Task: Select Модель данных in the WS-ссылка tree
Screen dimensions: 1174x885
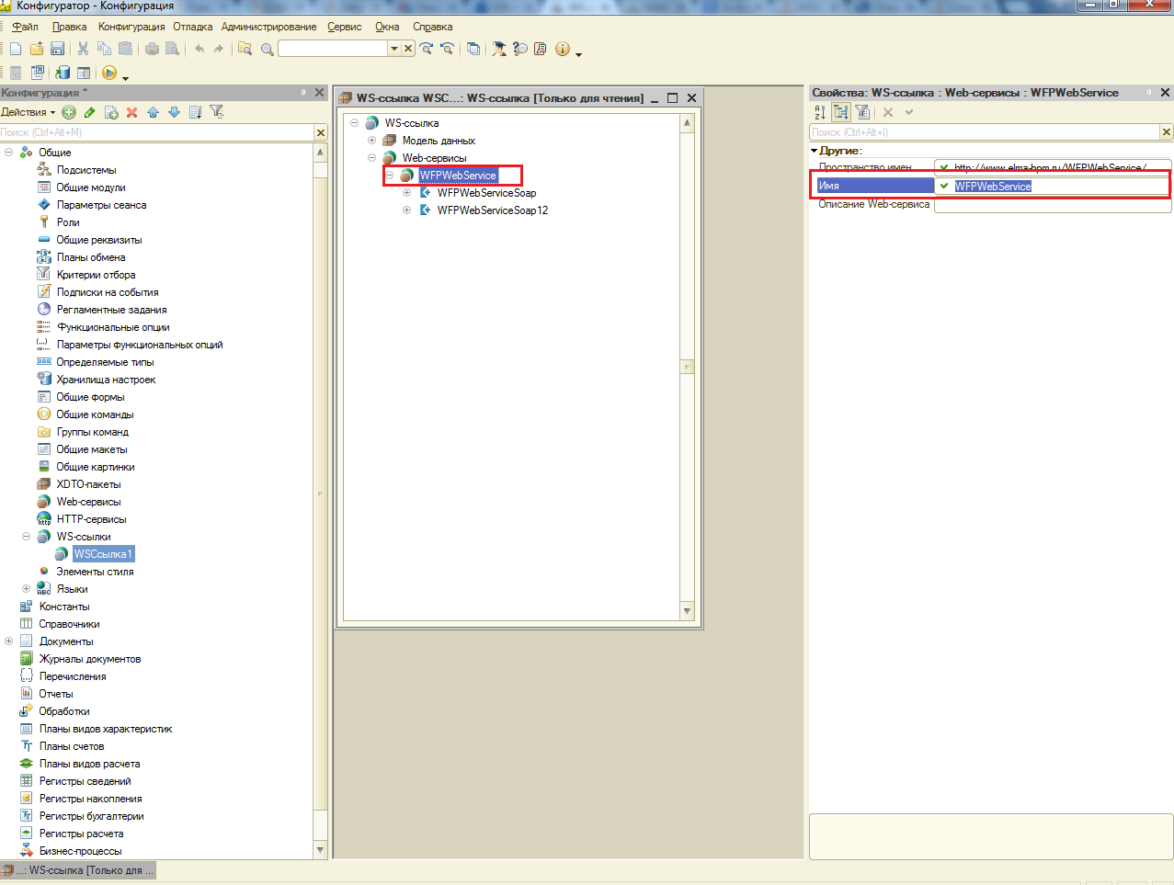Action: coord(439,141)
